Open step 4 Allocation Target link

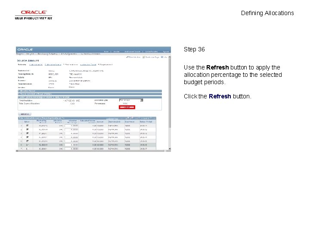click(x=88, y=65)
